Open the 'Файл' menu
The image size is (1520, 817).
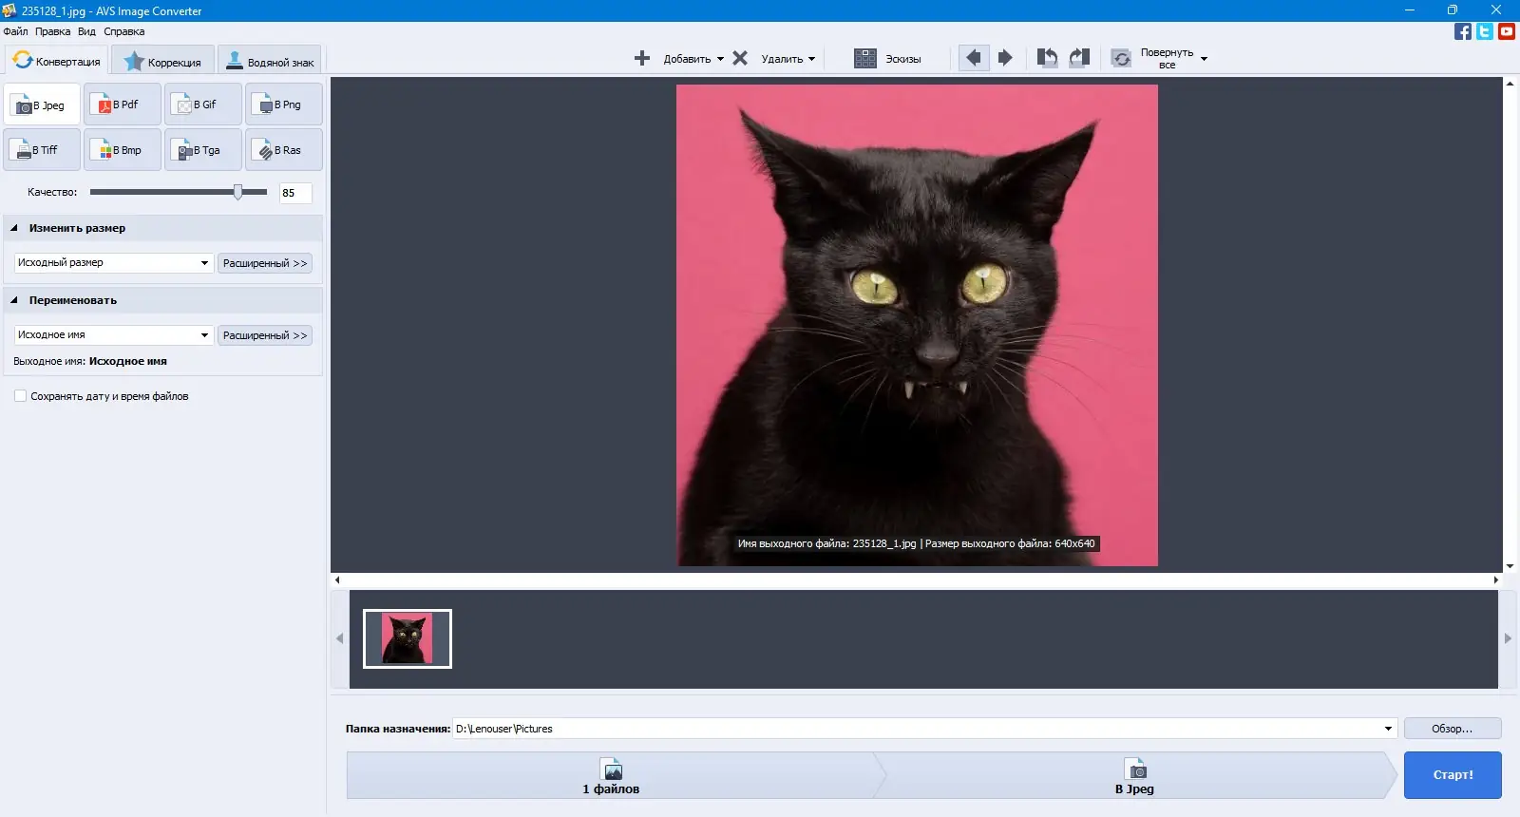(16, 31)
